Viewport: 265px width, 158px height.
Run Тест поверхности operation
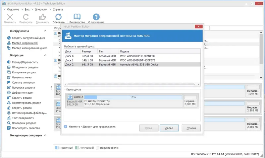(x=23, y=118)
